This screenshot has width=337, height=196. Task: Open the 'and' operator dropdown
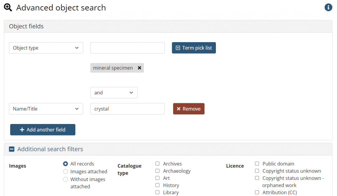coord(114,92)
